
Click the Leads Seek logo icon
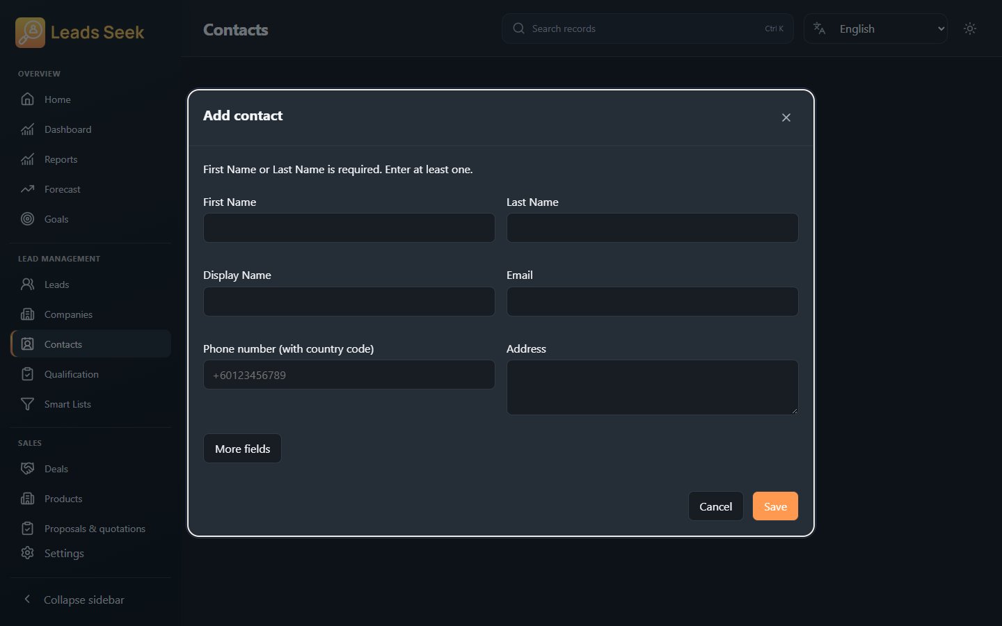pos(30,32)
